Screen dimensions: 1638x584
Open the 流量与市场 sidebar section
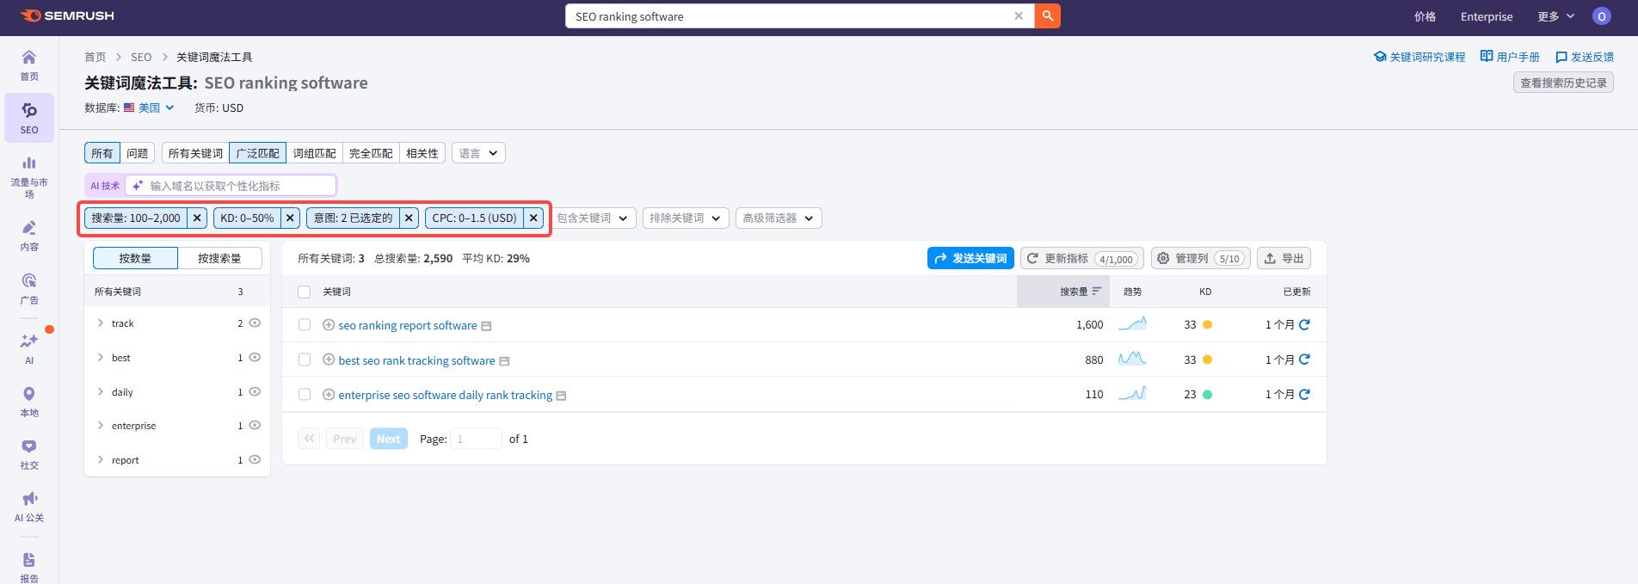29,177
